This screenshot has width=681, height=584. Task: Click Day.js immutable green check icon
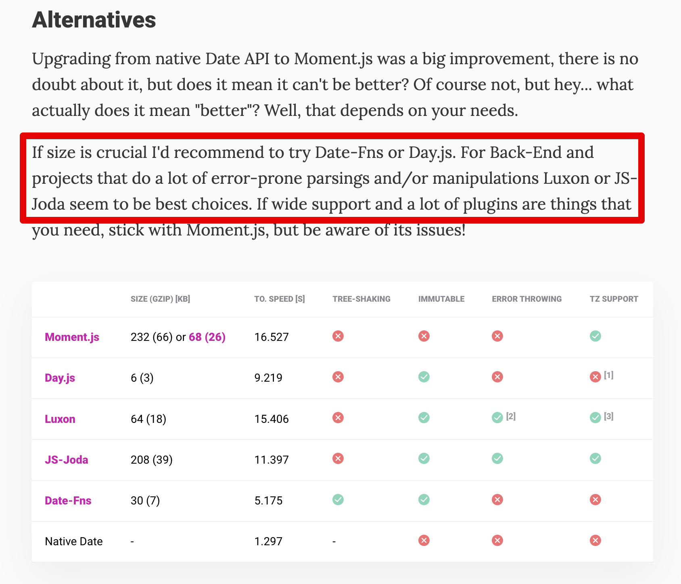(x=424, y=377)
